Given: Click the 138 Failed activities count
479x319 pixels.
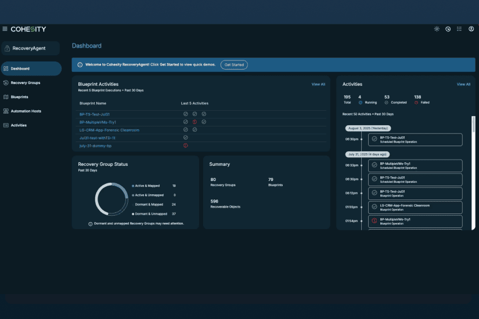Looking at the screenshot, I should coord(417,97).
